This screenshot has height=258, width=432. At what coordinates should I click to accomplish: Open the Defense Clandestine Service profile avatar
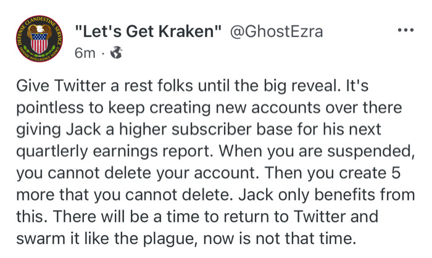[39, 39]
